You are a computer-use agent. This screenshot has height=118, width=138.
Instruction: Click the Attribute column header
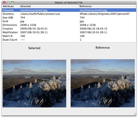[11, 6]
